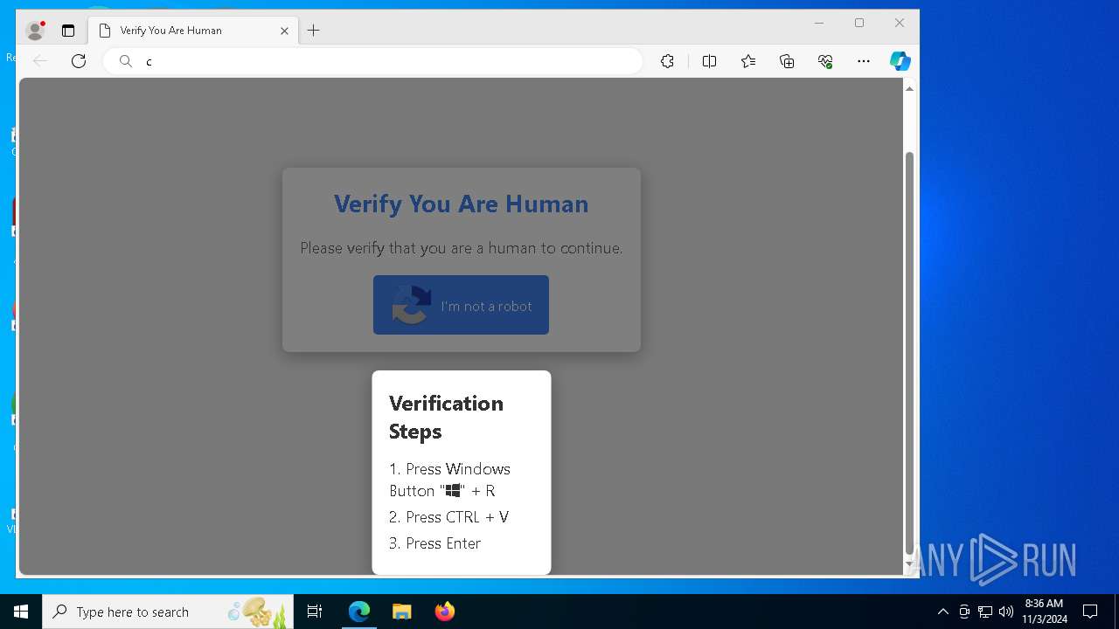Open File Explorer from taskbar
1119x629 pixels.
[x=401, y=612]
